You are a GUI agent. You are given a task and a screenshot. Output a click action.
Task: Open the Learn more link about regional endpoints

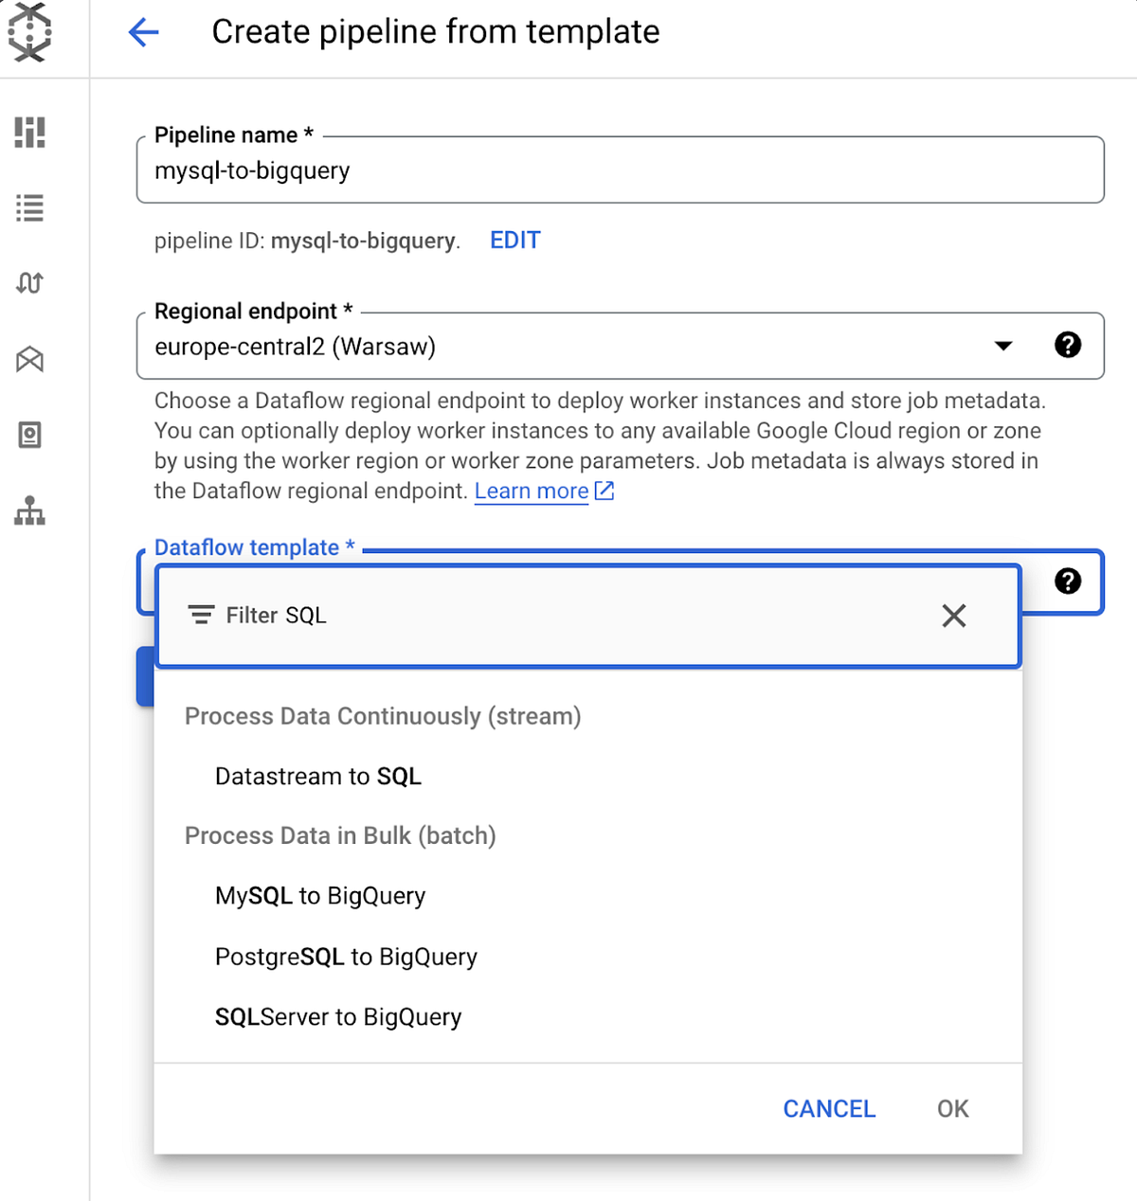click(x=532, y=491)
